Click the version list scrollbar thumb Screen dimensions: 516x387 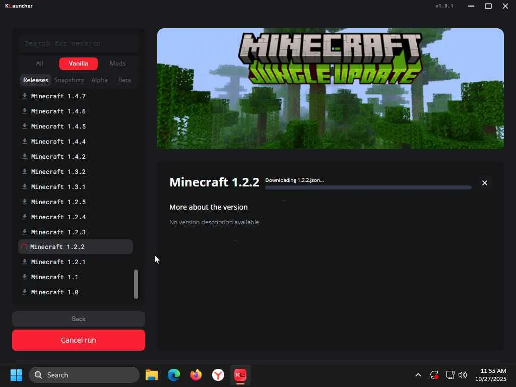[x=136, y=284]
